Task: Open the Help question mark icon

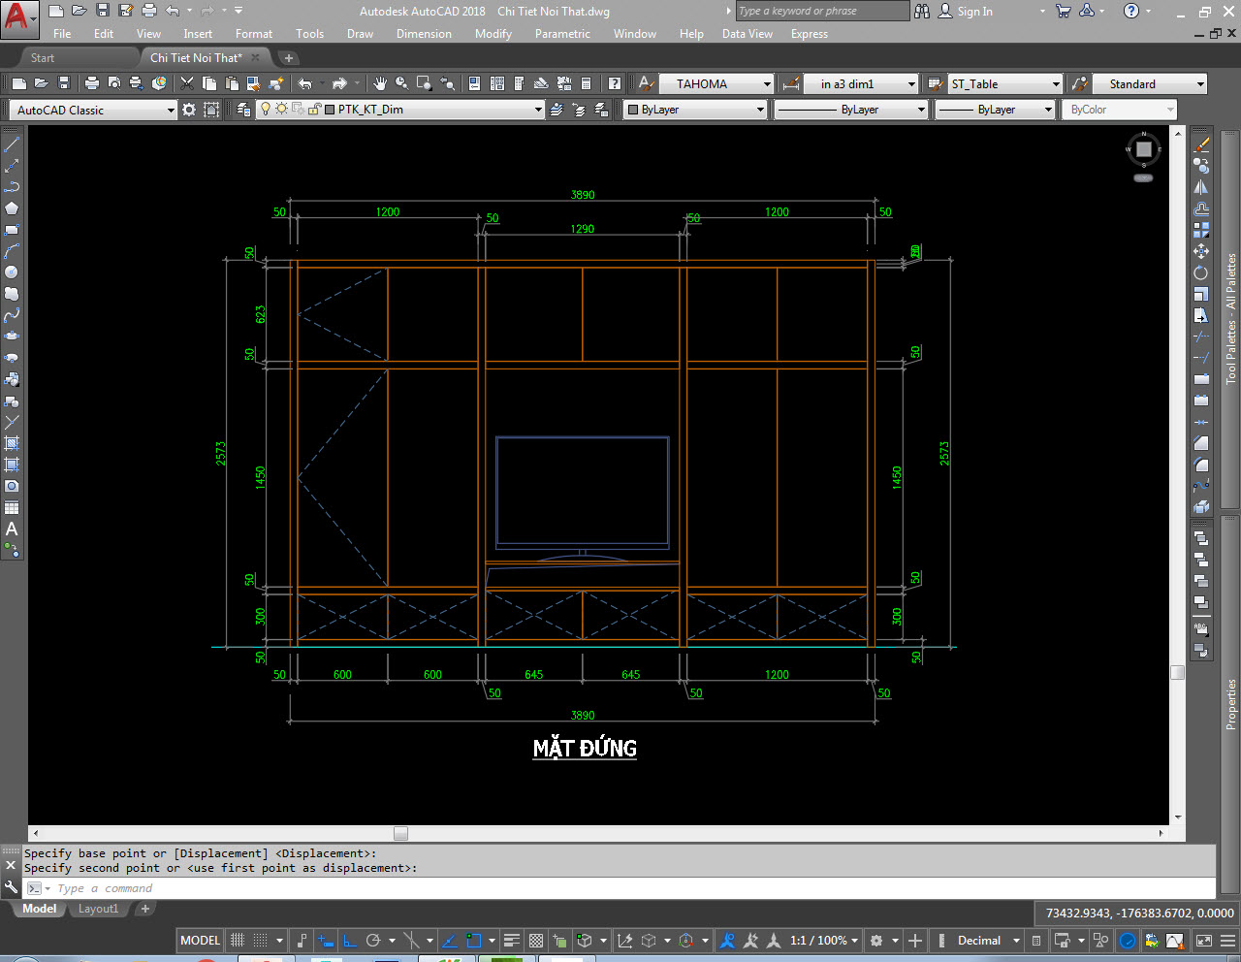Action: click(1131, 11)
